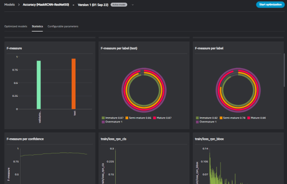
Task: Open the Configurable parameters tab
Action: coord(63,26)
